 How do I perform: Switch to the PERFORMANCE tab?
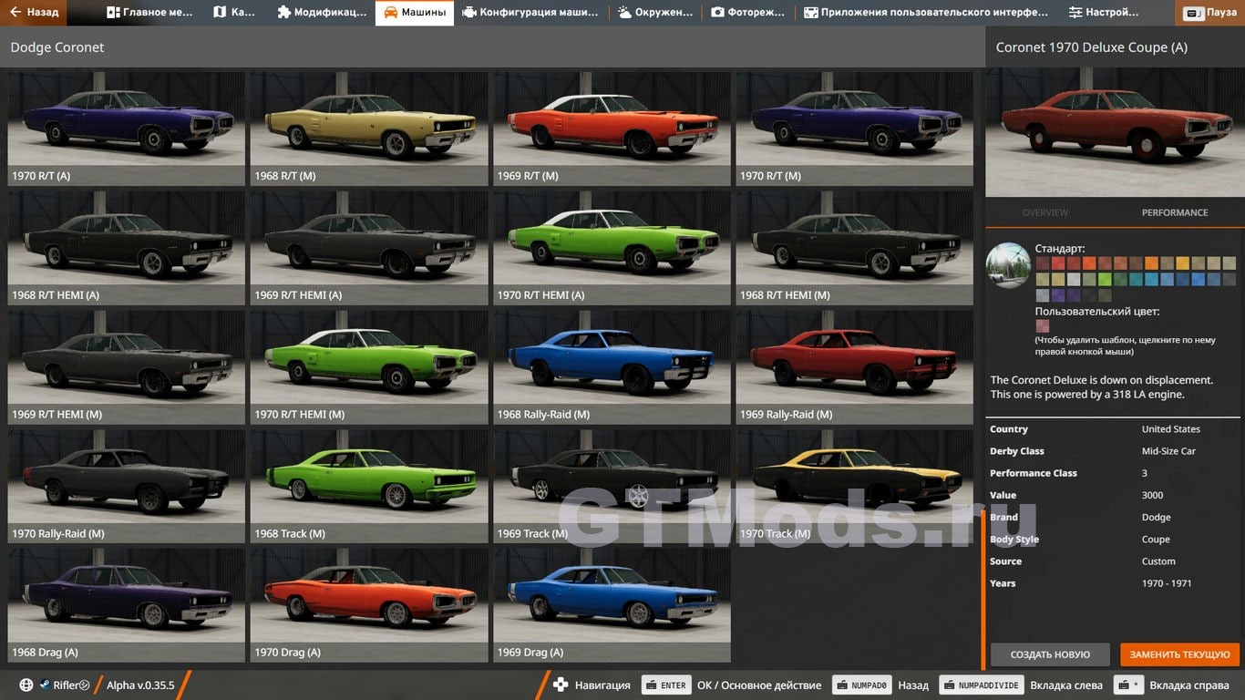(1175, 212)
